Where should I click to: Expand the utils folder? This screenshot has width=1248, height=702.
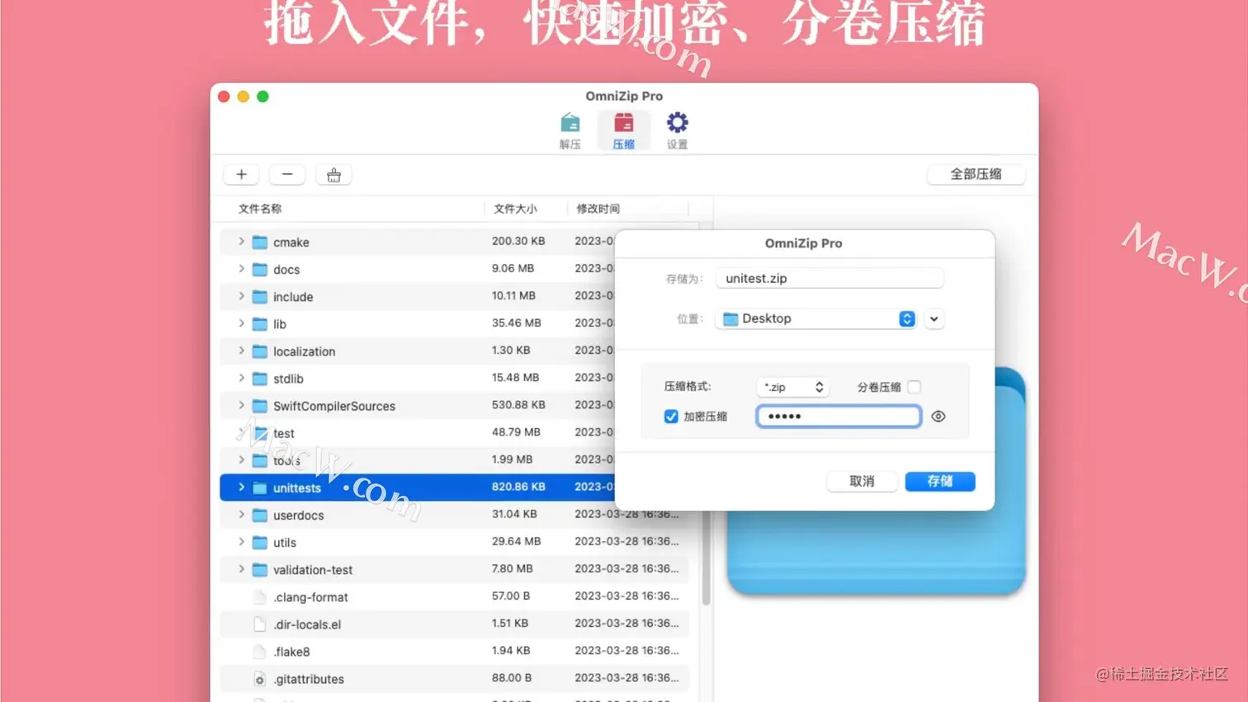pyautogui.click(x=241, y=542)
